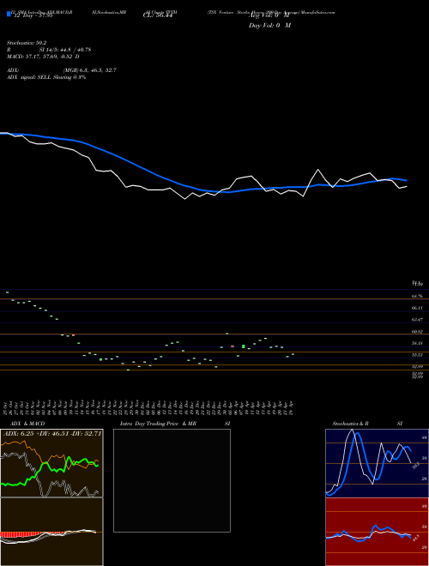429x566 pixels.
Task: Open the 'ADX & MACD' panel title
Action: (x=27, y=424)
